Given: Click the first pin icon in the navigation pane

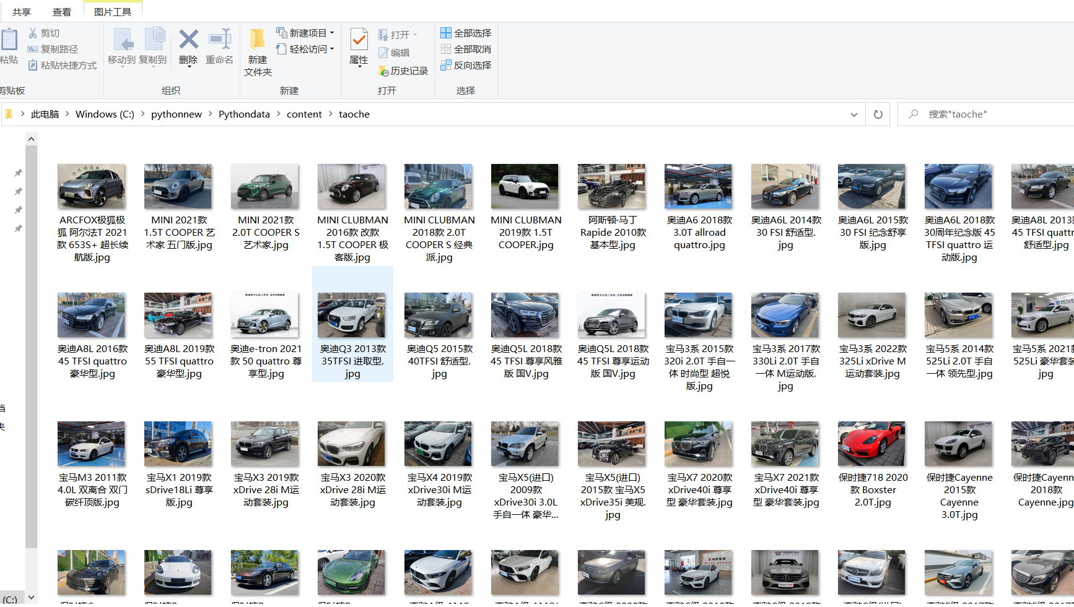Looking at the screenshot, I should click(x=19, y=173).
